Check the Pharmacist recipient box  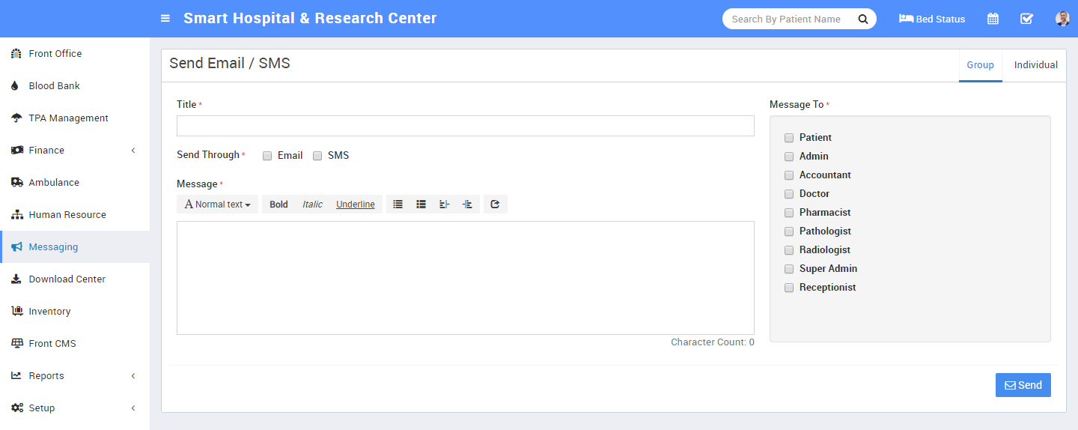(789, 213)
